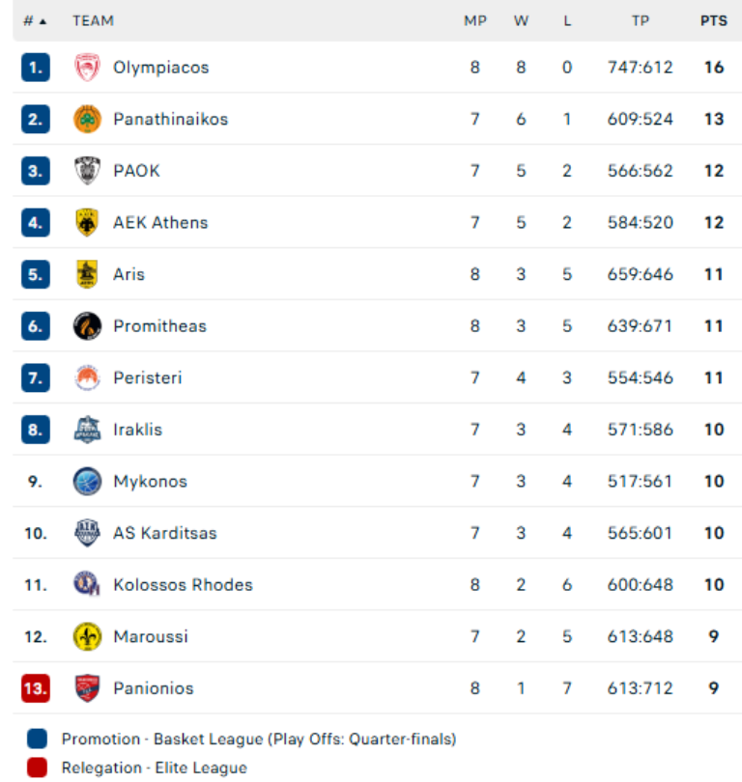Image resolution: width=742 pixels, height=782 pixels.
Task: Sort standings by MP column header
Action: [x=475, y=20]
